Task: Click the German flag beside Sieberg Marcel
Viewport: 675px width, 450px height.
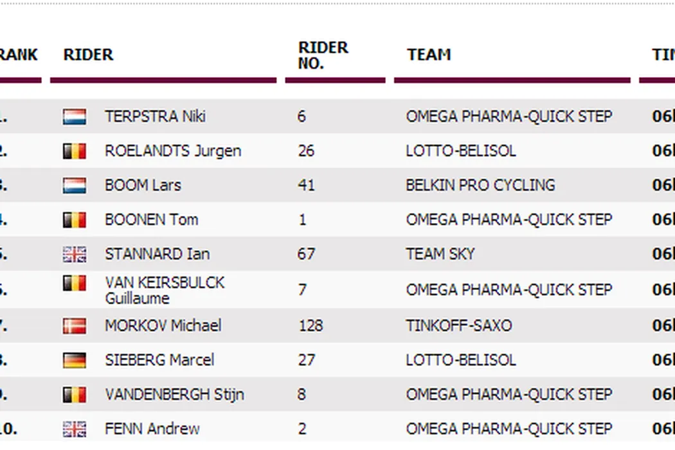Action: pos(75,360)
